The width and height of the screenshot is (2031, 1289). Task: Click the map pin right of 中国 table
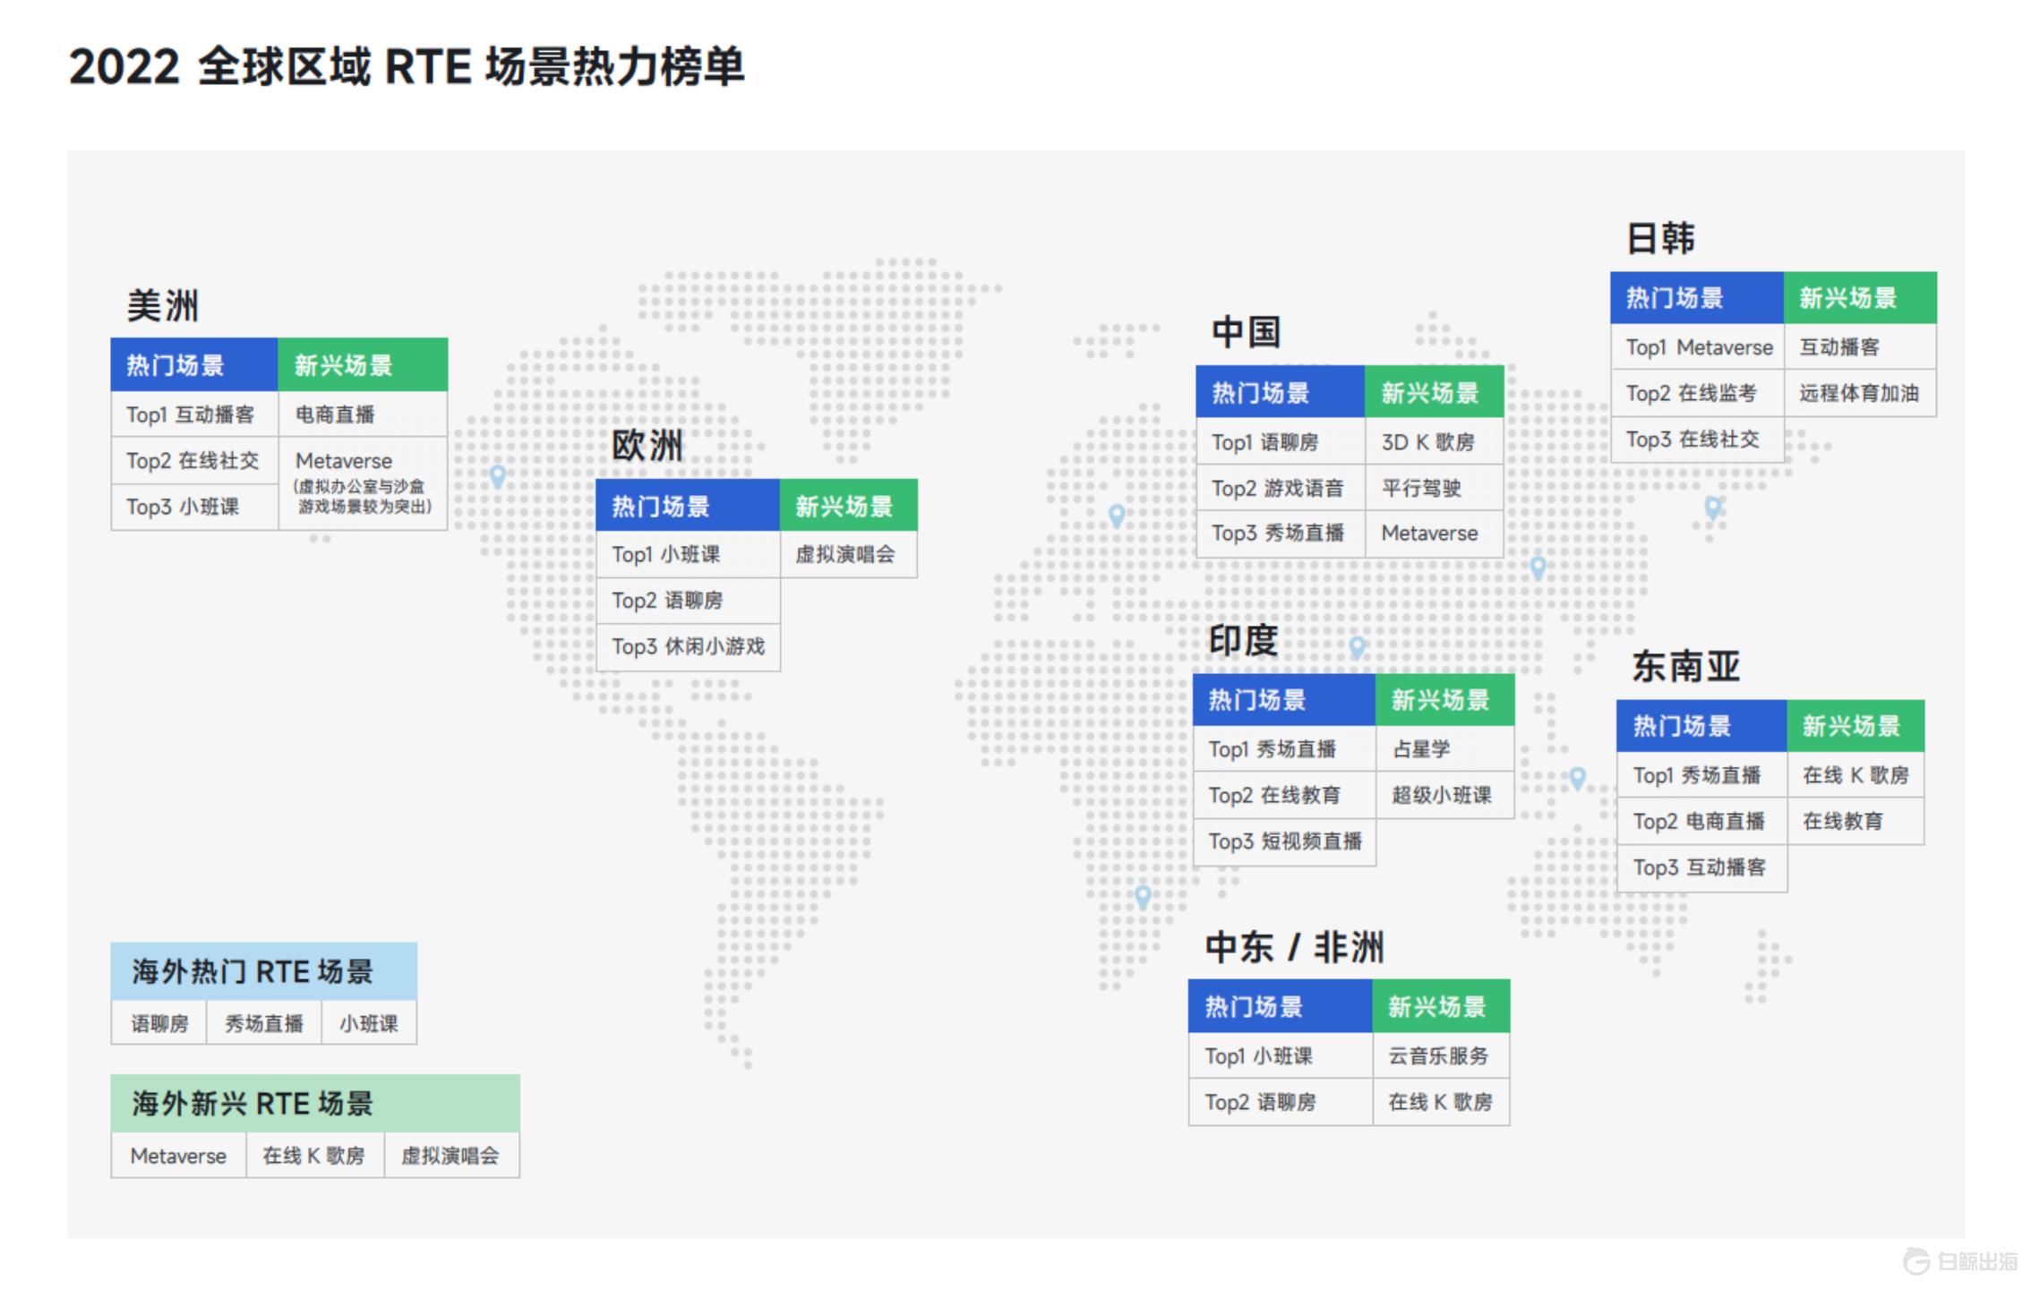pyautogui.click(x=1538, y=566)
